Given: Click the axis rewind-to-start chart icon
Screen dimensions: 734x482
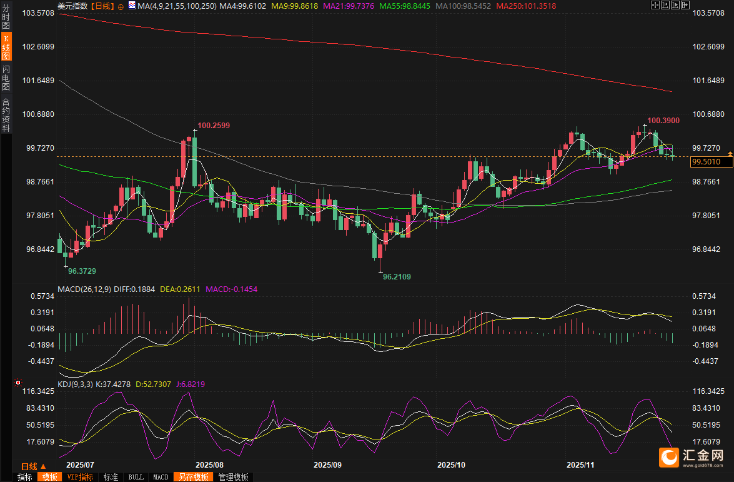Looking at the screenshot, I should tap(665, 5).
